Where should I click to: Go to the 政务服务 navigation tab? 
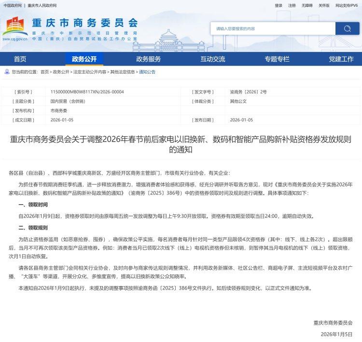148,59
